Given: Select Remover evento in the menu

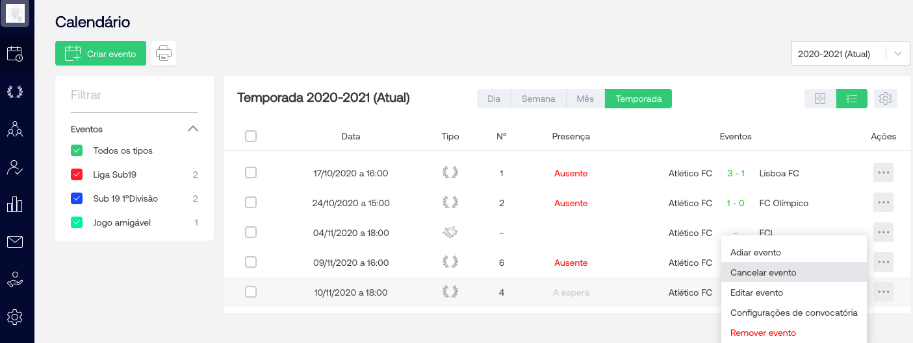Looking at the screenshot, I should (x=763, y=333).
